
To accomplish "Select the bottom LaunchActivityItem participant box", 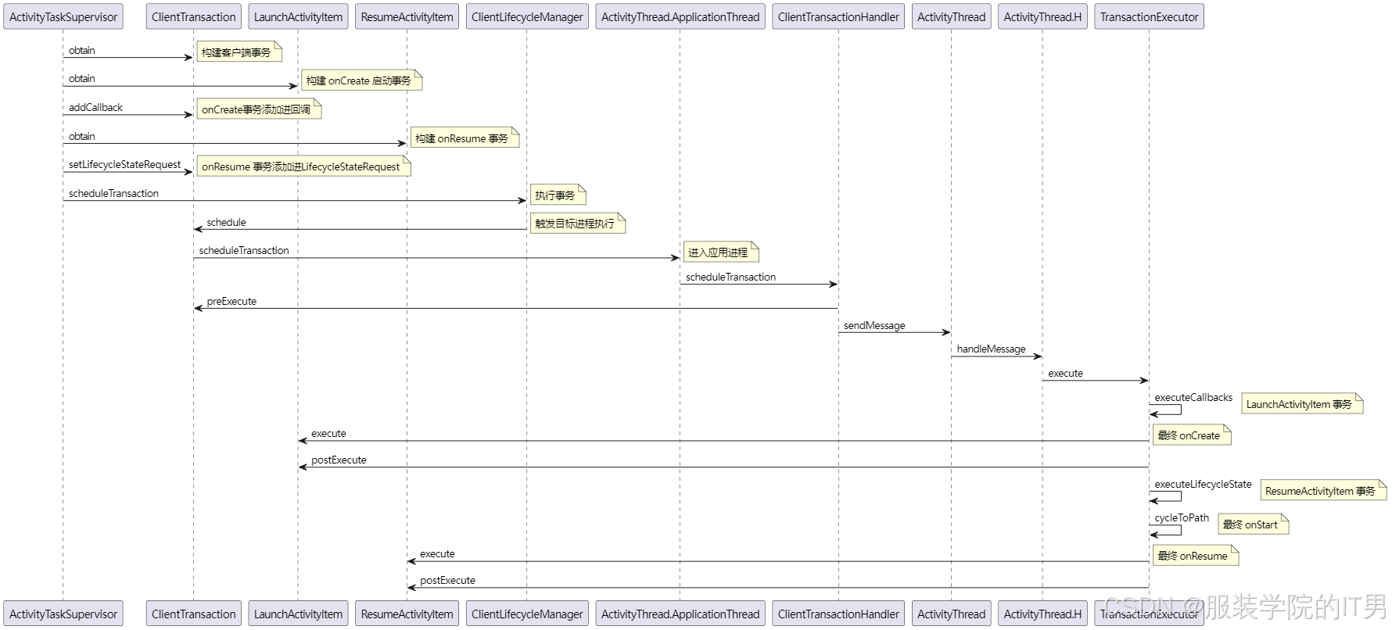I will (x=298, y=614).
